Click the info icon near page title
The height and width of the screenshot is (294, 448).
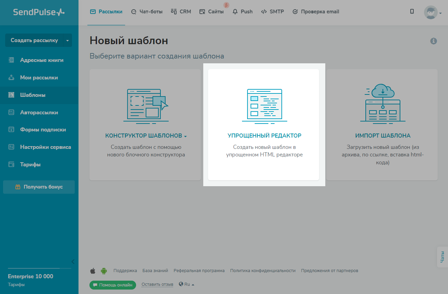pyautogui.click(x=434, y=41)
